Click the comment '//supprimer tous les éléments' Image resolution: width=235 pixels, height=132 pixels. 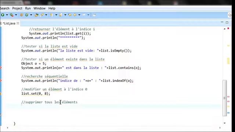click(49, 102)
